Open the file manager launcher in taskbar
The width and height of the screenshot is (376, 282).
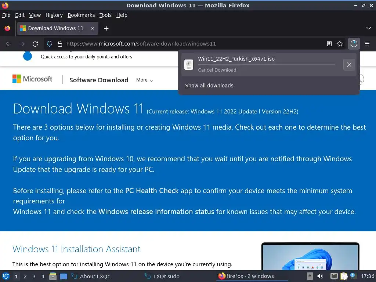click(x=53, y=276)
